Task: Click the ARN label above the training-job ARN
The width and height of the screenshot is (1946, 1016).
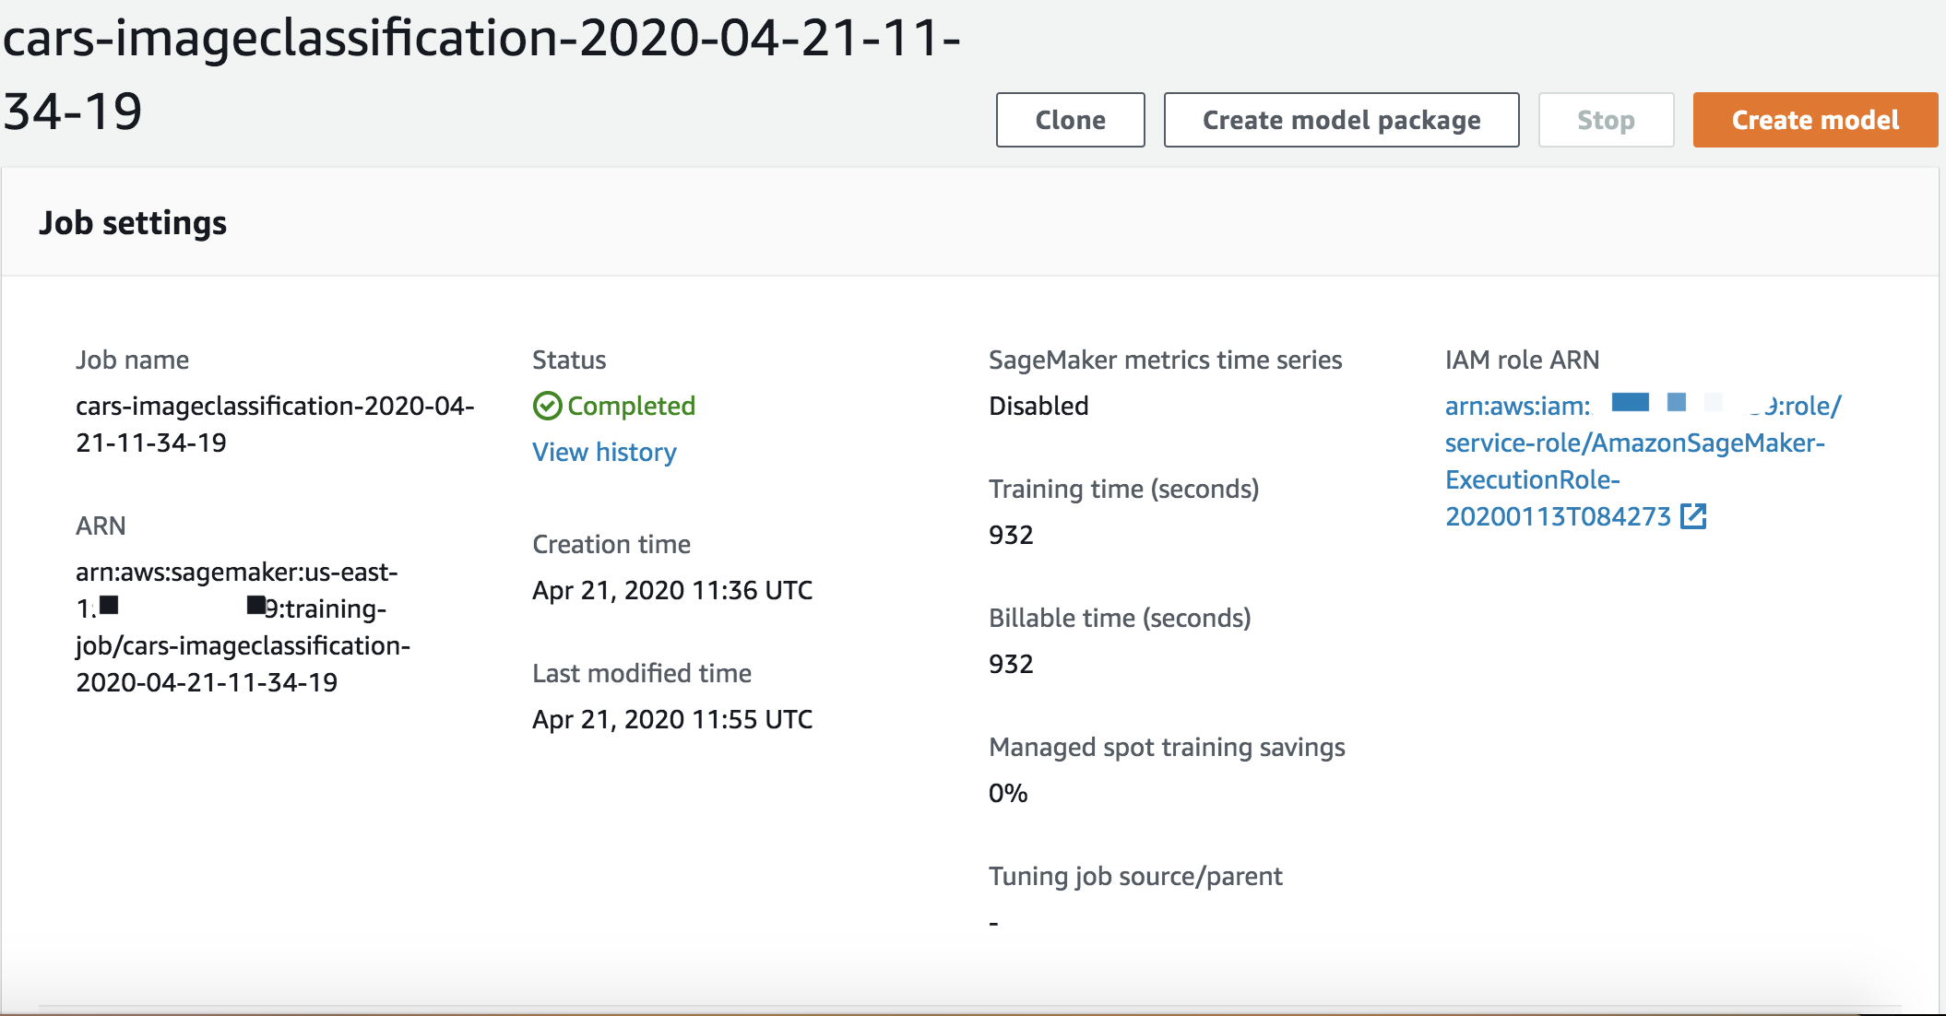Action: [x=101, y=526]
